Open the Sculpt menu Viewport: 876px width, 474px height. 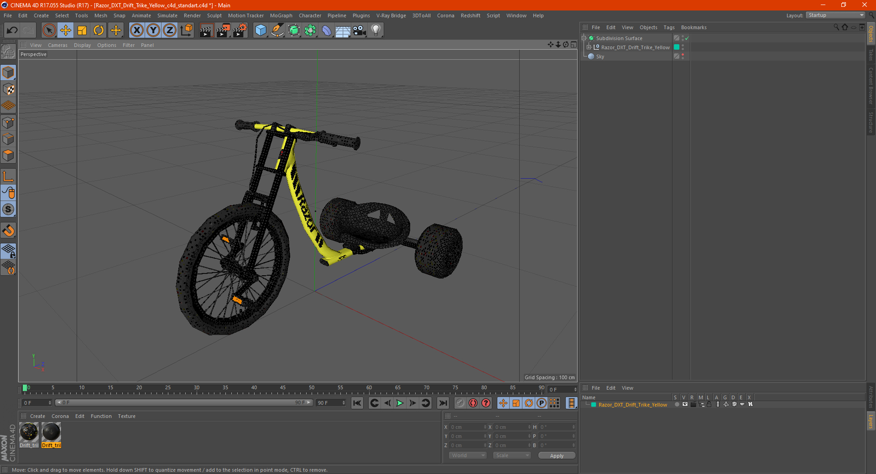click(214, 15)
